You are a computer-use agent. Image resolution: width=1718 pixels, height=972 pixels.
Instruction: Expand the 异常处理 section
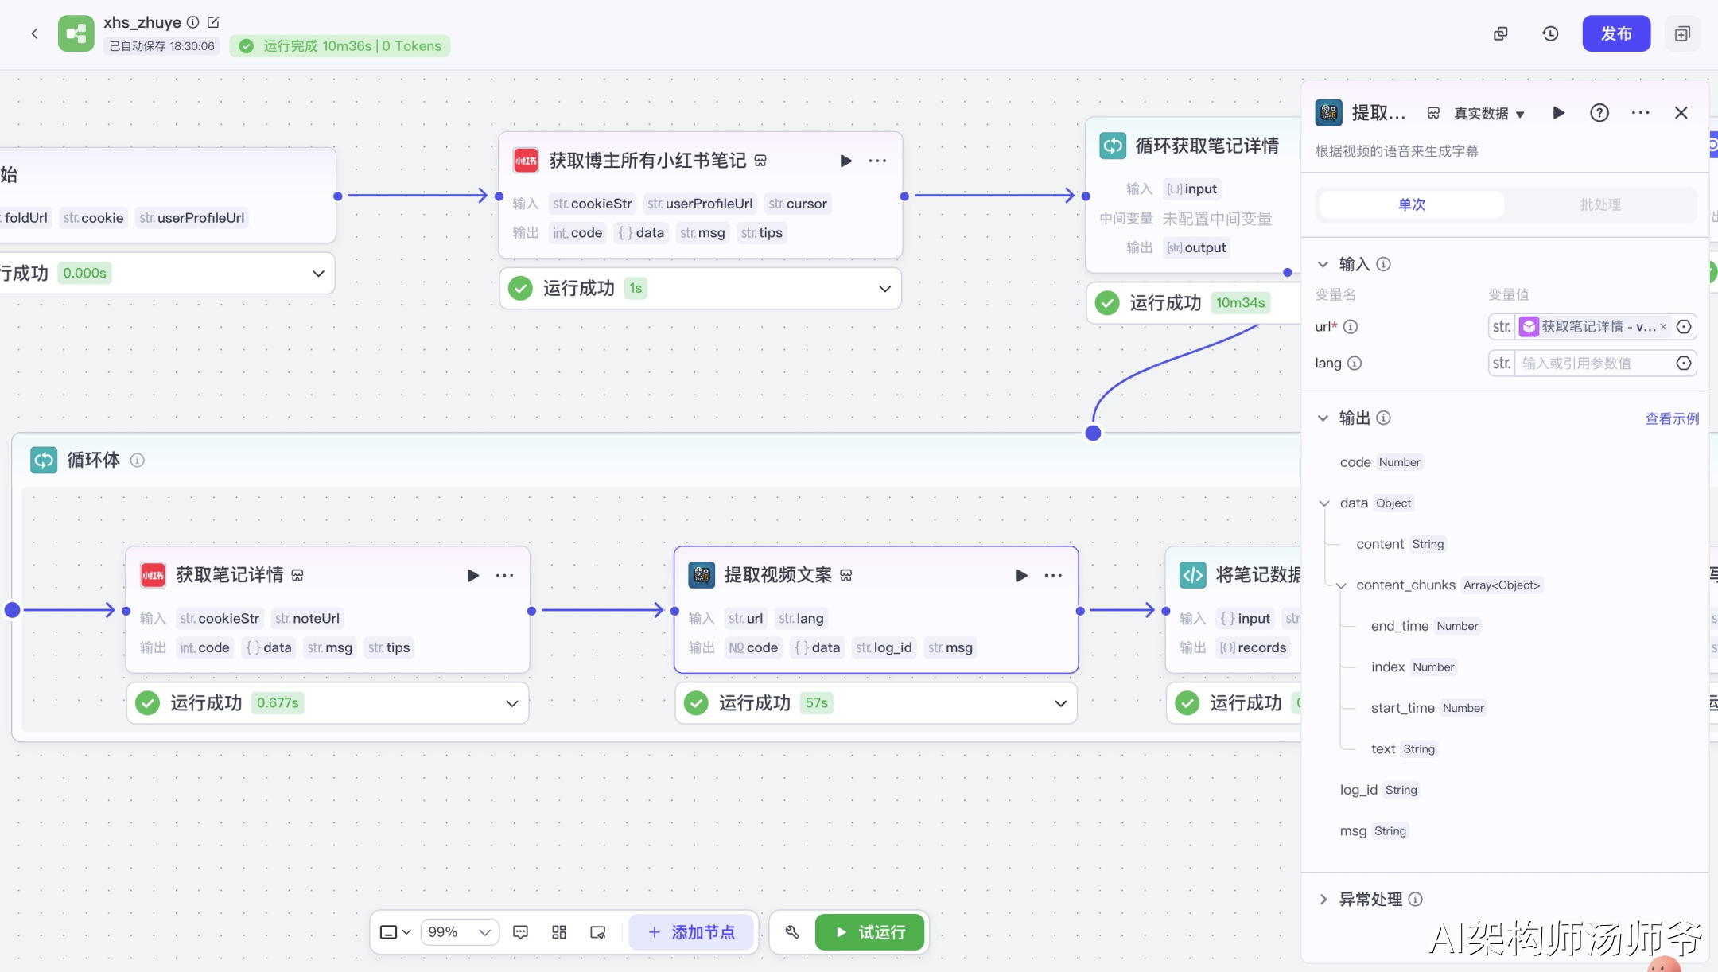pos(1323,899)
